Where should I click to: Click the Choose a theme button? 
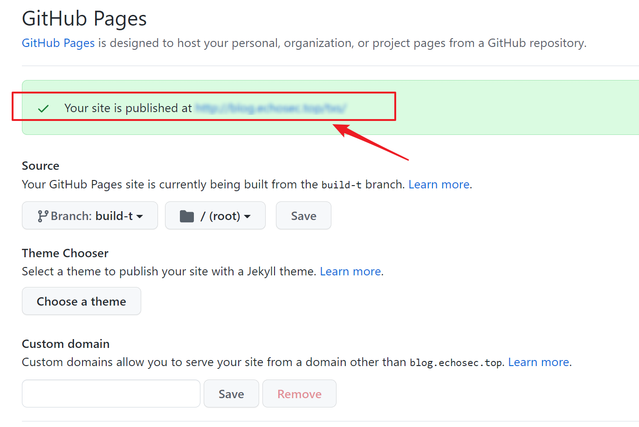(x=81, y=301)
